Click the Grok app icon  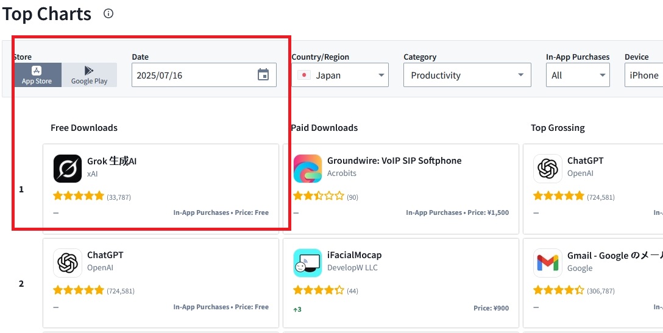click(x=68, y=168)
